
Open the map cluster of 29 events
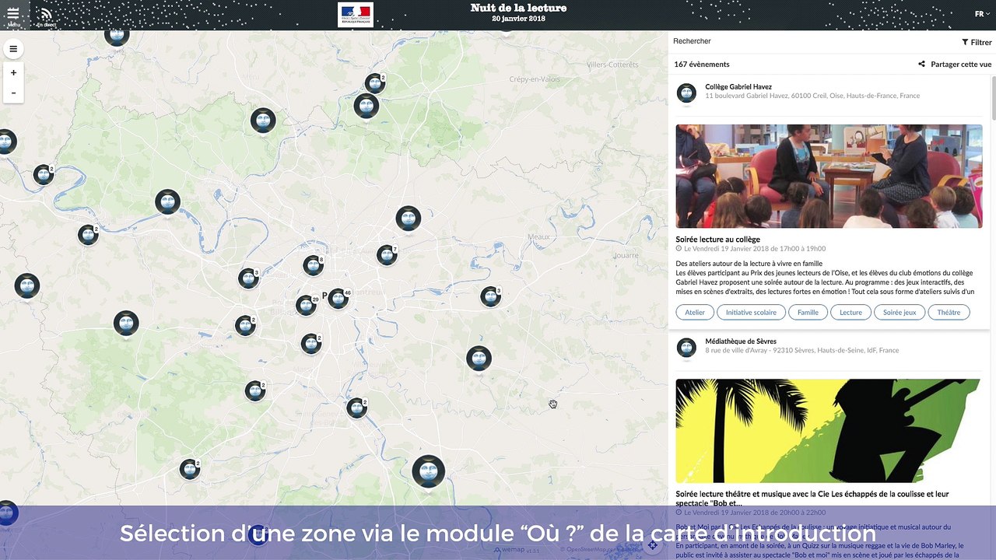pos(306,305)
